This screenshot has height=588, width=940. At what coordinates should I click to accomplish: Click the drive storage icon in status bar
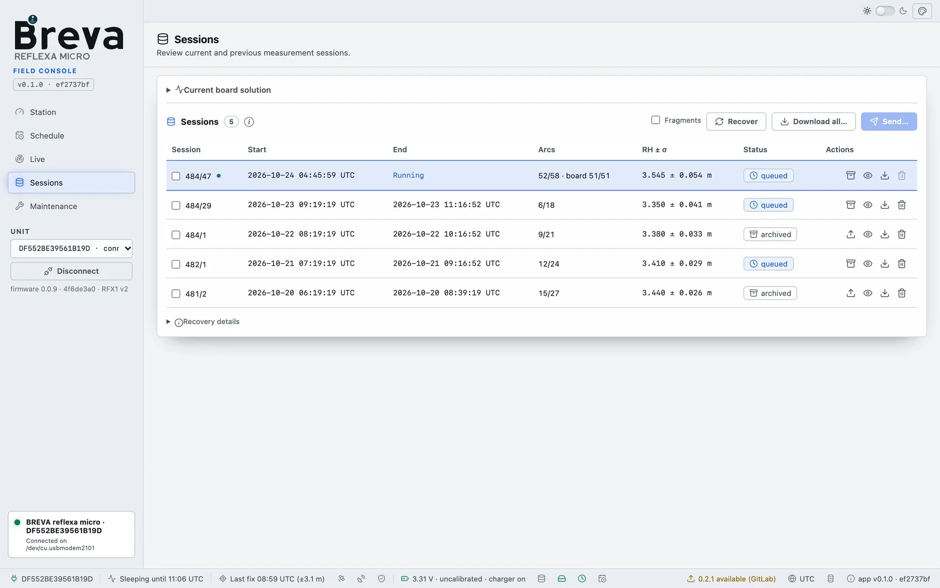pos(562,579)
